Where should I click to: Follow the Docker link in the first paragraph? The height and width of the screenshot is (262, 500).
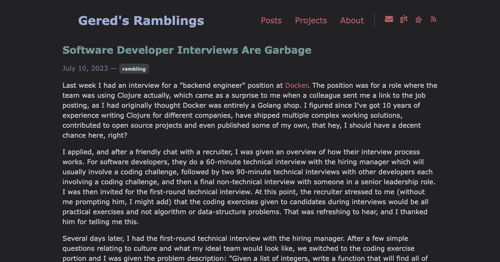(x=296, y=85)
